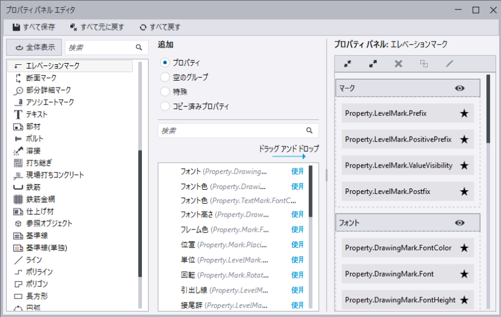Click the delete X icon in panel toolbar
This screenshot has width=501, height=317.
(x=398, y=64)
